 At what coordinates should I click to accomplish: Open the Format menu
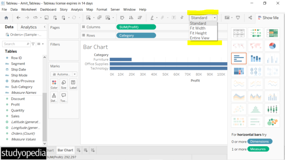click(x=102, y=9)
